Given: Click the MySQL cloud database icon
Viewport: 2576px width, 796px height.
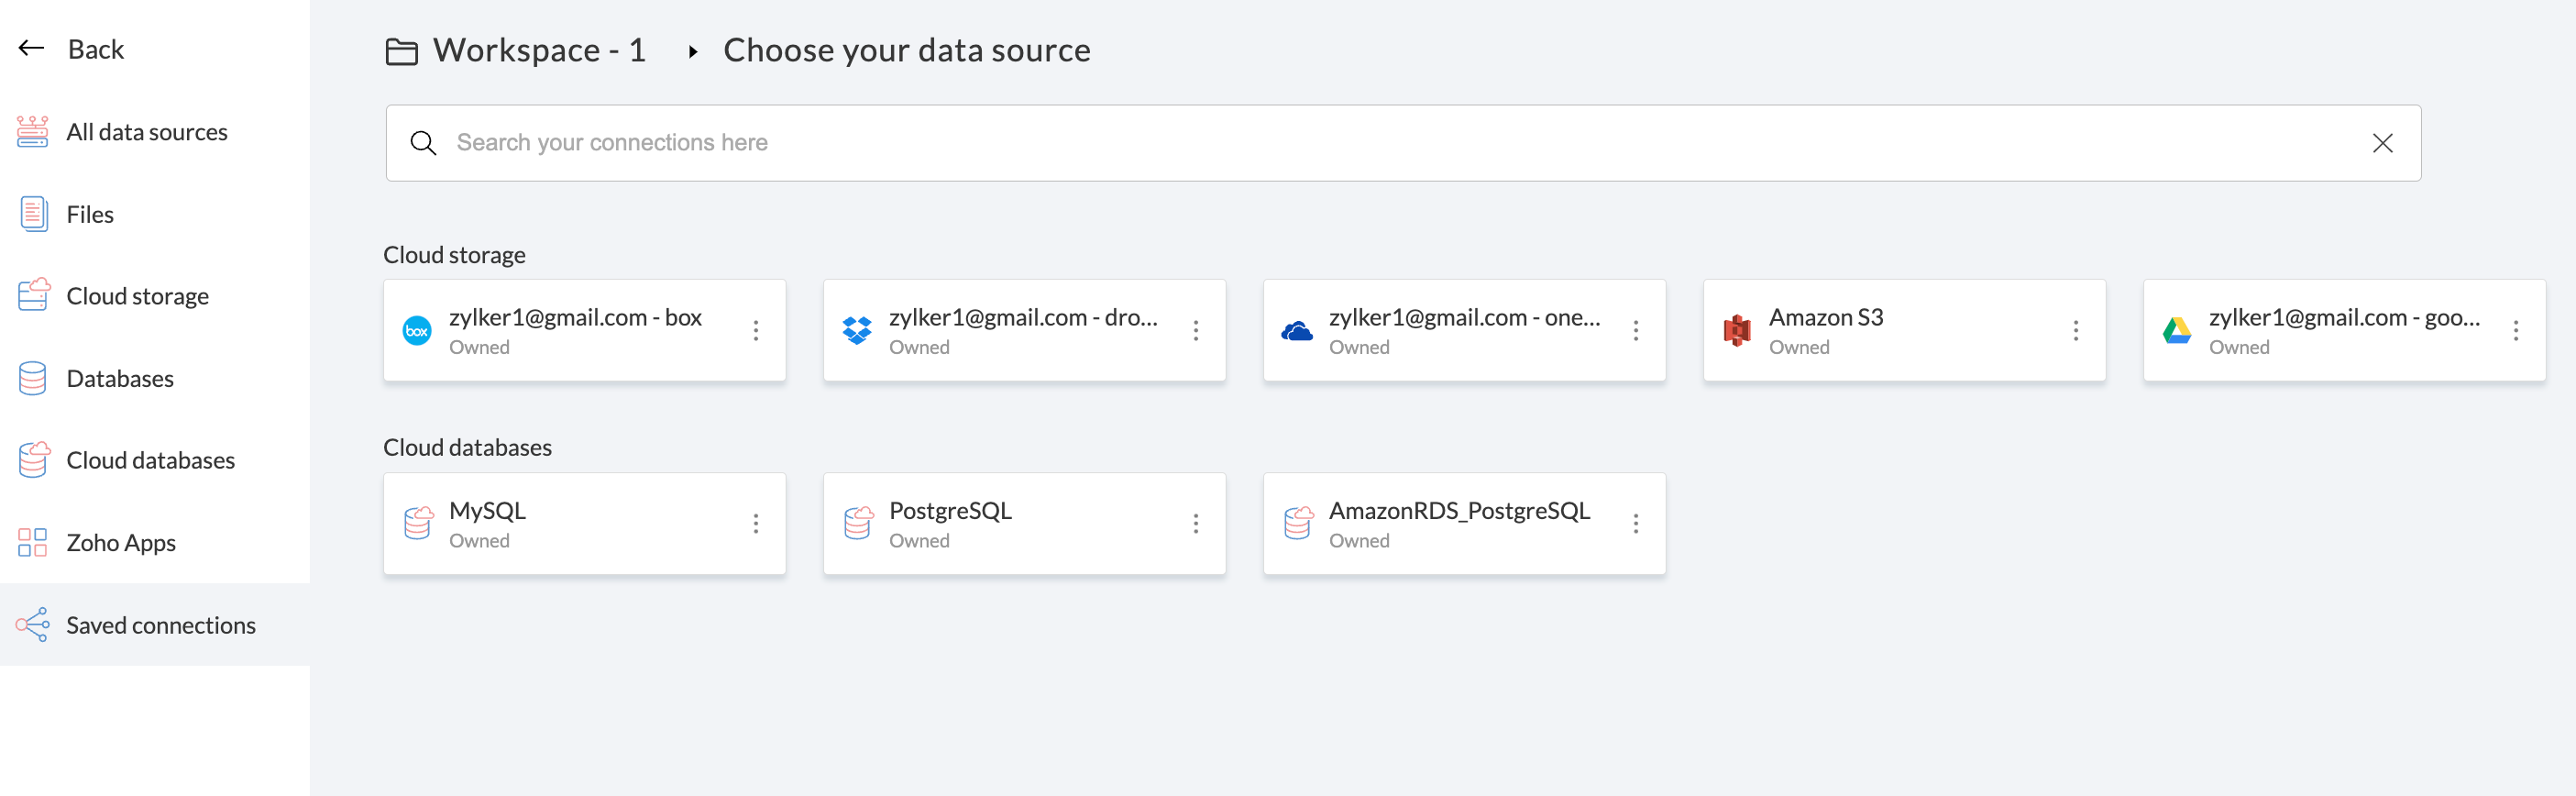Looking at the screenshot, I should 418,523.
